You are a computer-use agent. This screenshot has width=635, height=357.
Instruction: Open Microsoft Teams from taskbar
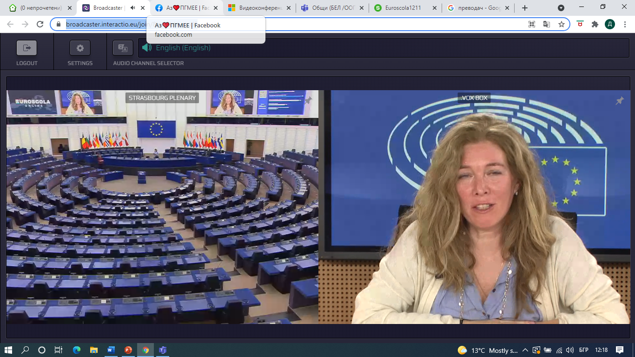[163, 350]
